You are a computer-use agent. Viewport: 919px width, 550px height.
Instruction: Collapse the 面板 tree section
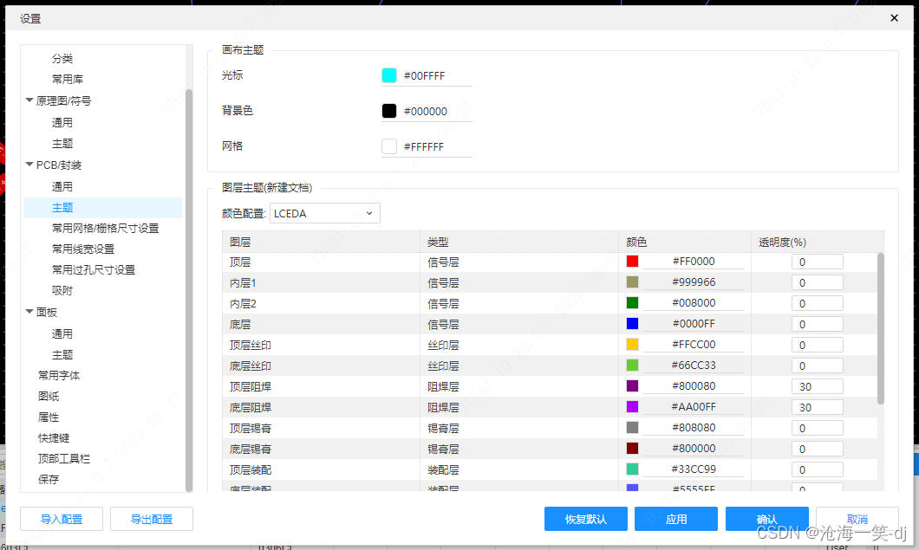29,312
